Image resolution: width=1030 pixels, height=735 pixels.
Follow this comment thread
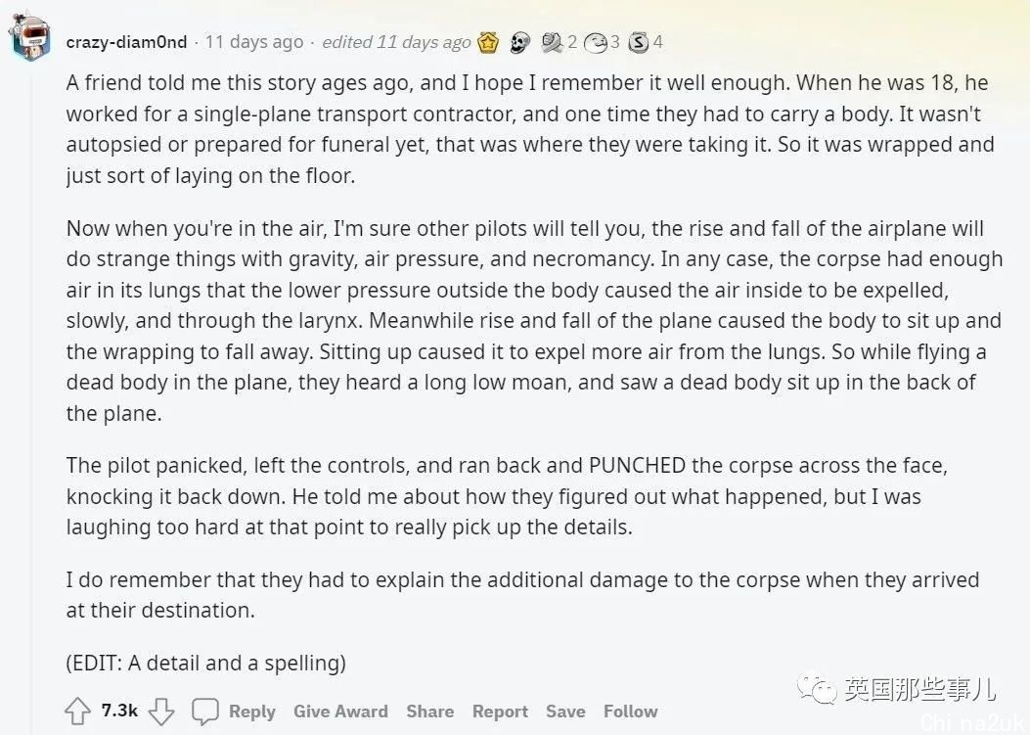[631, 712]
